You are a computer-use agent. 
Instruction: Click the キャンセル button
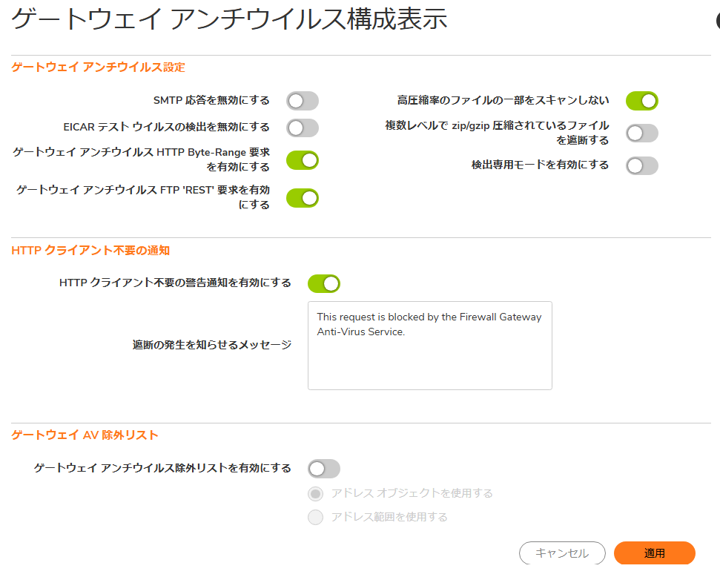(562, 553)
